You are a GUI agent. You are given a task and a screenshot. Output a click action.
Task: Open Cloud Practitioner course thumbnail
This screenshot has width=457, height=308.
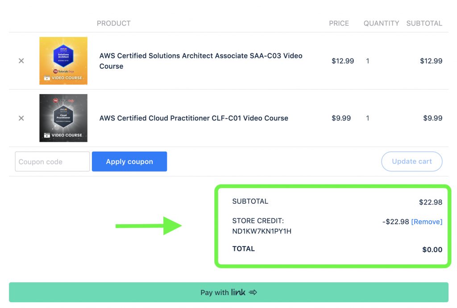[x=63, y=118]
